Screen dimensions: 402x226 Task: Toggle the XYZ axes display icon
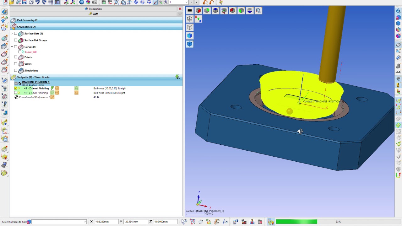point(198,19)
